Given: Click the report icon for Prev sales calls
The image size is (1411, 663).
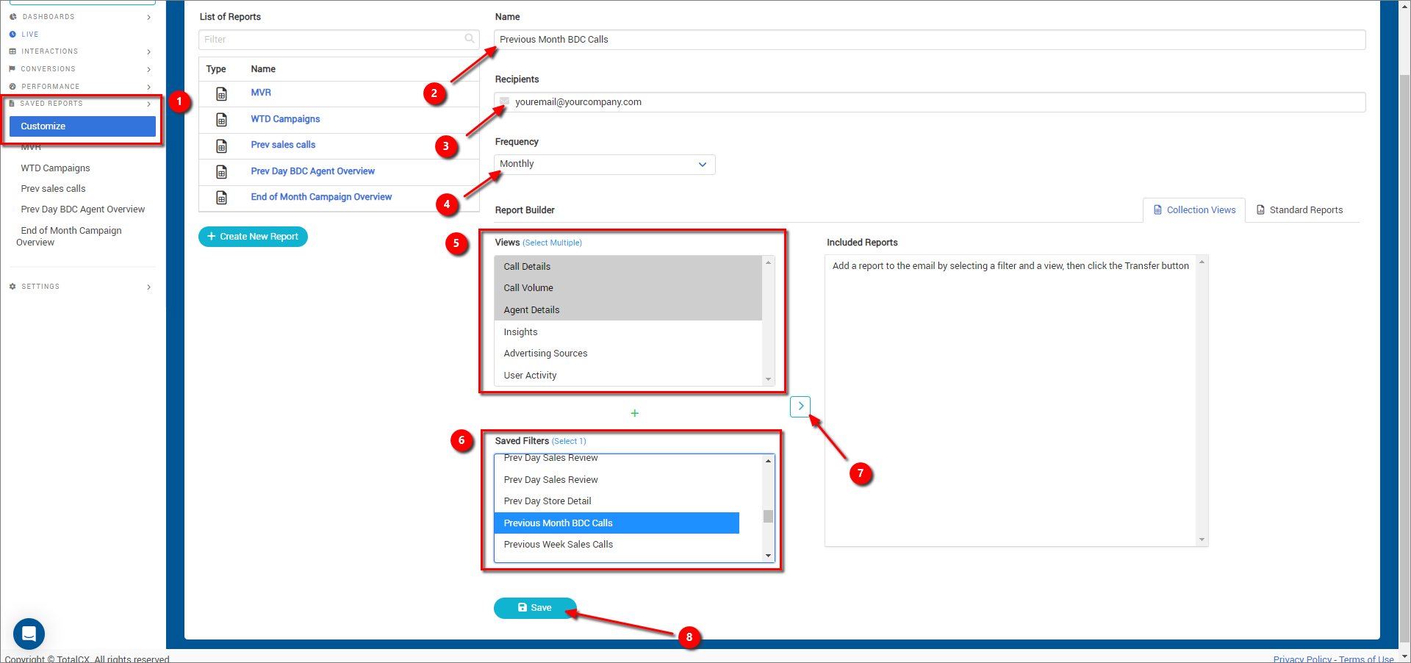Looking at the screenshot, I should [221, 146].
